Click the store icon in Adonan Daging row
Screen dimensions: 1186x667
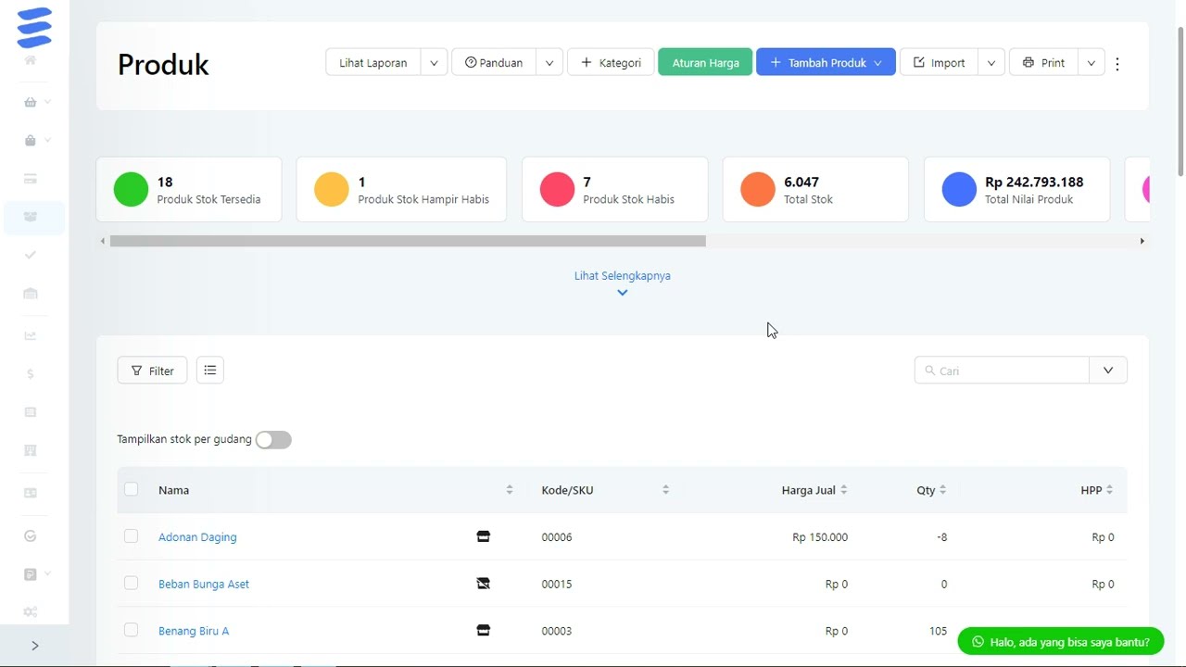tap(483, 536)
